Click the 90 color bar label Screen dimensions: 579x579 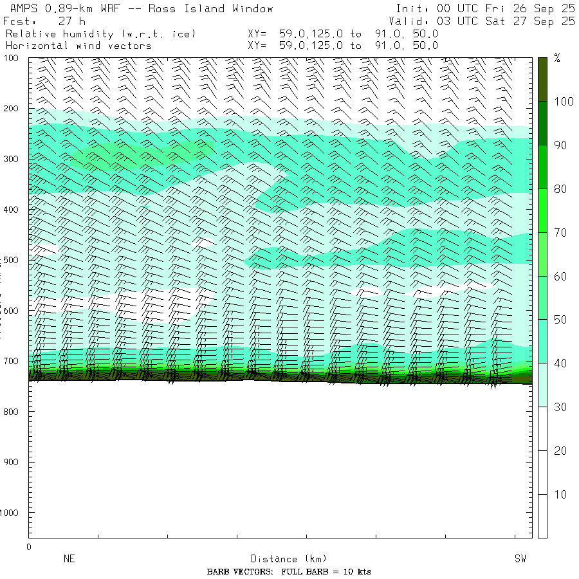click(560, 145)
